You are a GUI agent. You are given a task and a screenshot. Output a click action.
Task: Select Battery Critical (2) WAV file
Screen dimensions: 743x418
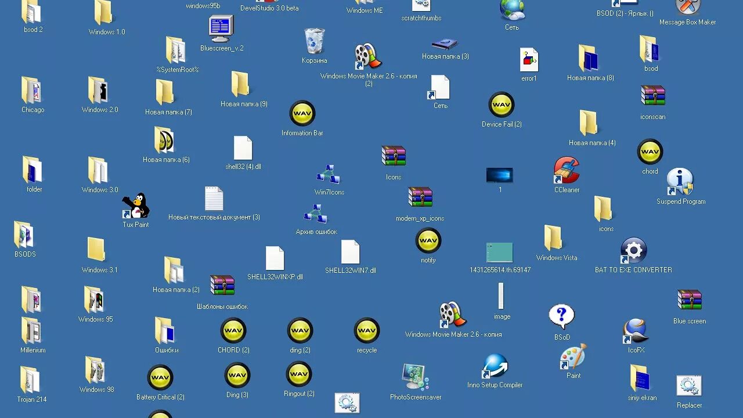tap(160, 378)
